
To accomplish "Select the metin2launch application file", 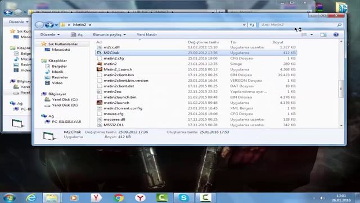I will (x=116, y=103).
